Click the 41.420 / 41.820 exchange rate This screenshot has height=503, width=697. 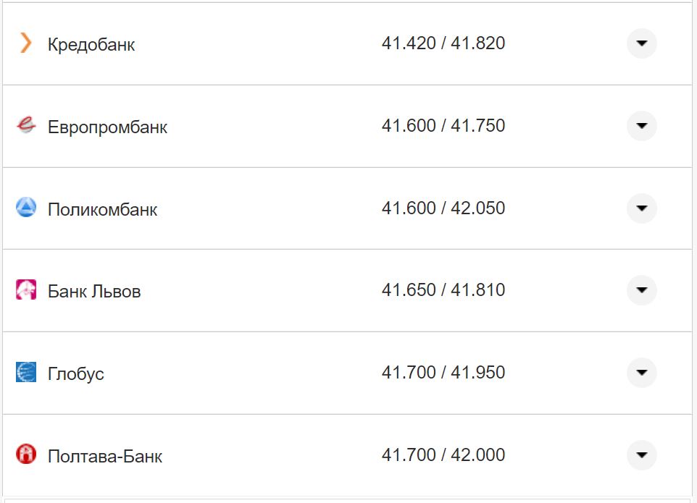[443, 43]
